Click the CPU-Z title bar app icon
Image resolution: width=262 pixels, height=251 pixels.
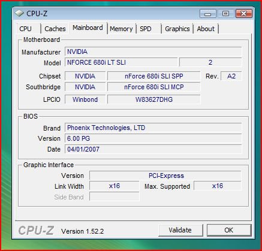click(19, 13)
